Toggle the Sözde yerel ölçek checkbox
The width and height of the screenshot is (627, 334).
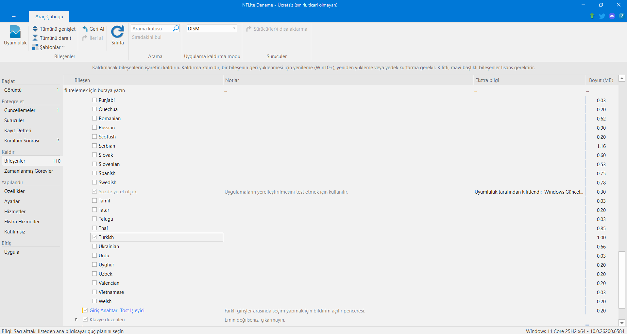(94, 191)
